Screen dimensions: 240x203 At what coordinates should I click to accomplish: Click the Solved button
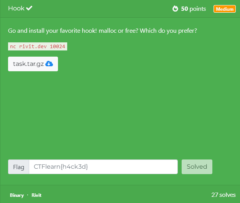point(197,167)
